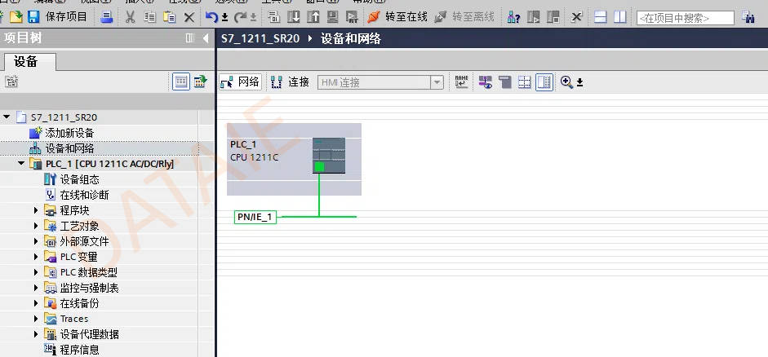Collapse the PLC_1 tree node
This screenshot has width=768, height=357.
pyautogui.click(x=21, y=163)
